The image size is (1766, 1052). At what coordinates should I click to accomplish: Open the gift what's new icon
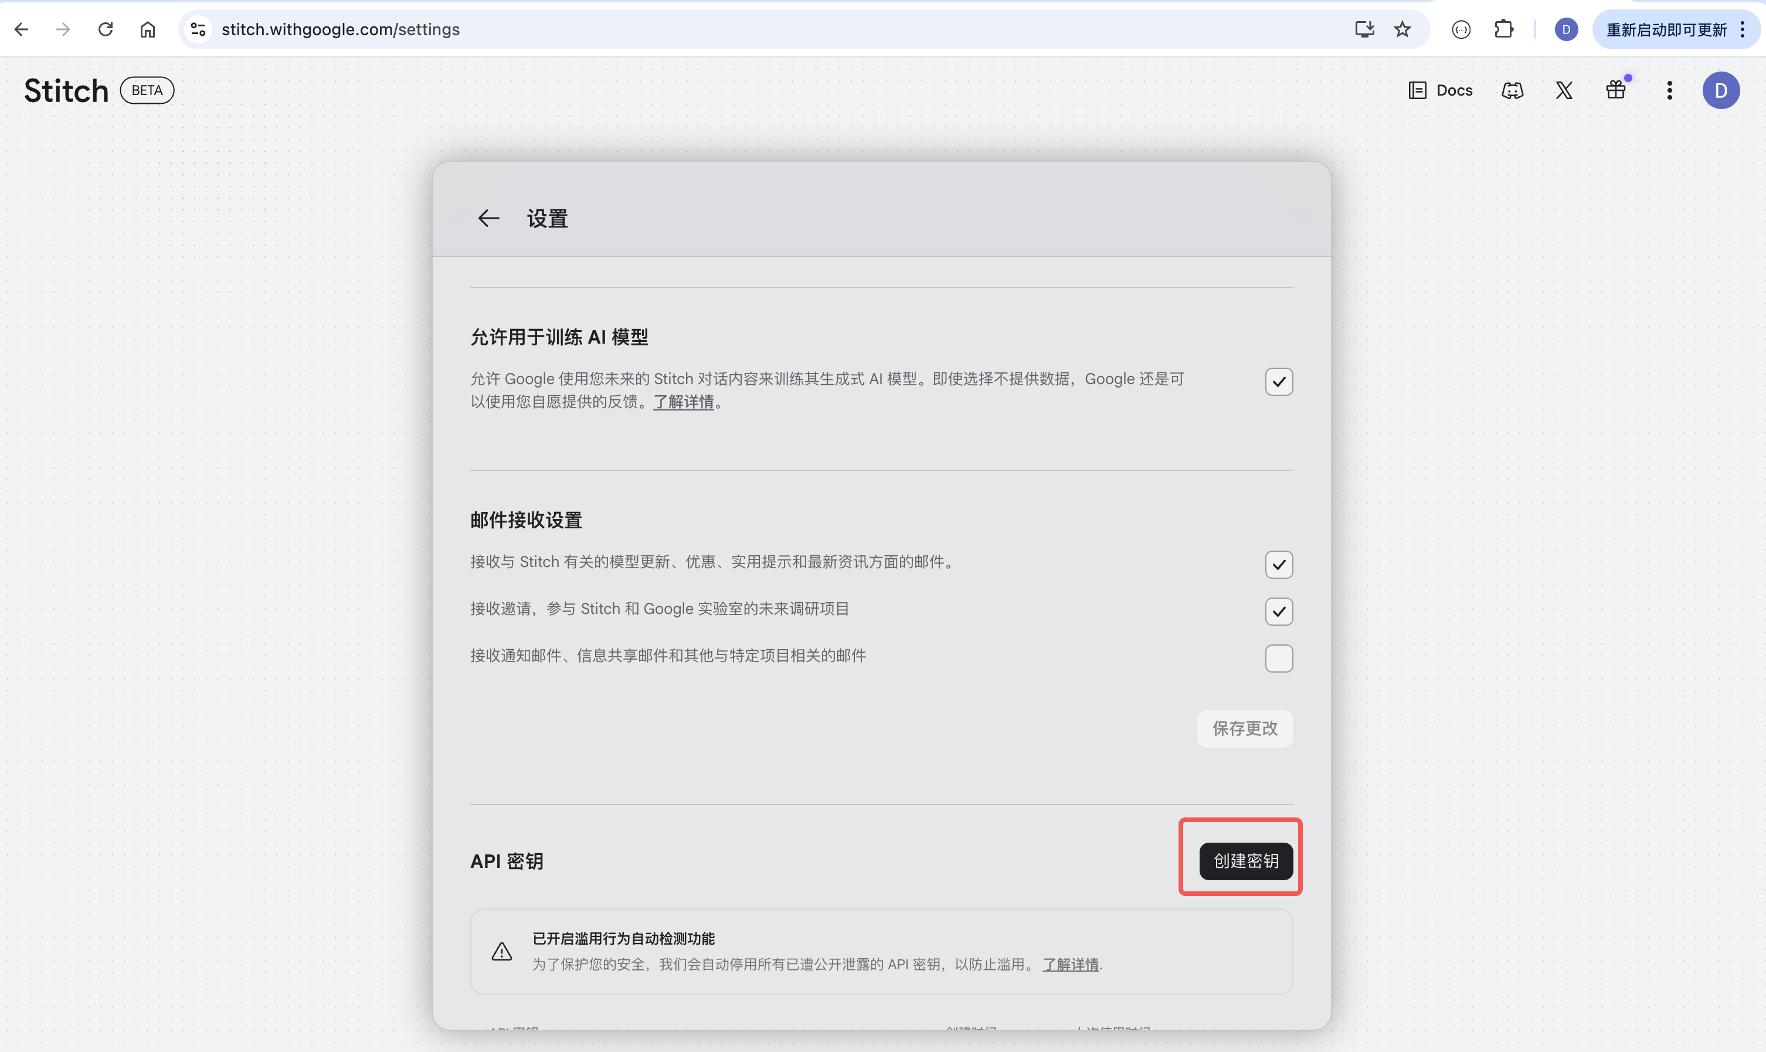(1616, 90)
